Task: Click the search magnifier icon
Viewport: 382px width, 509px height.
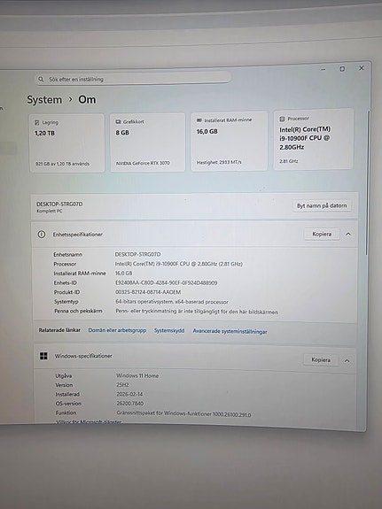Action: (41, 79)
